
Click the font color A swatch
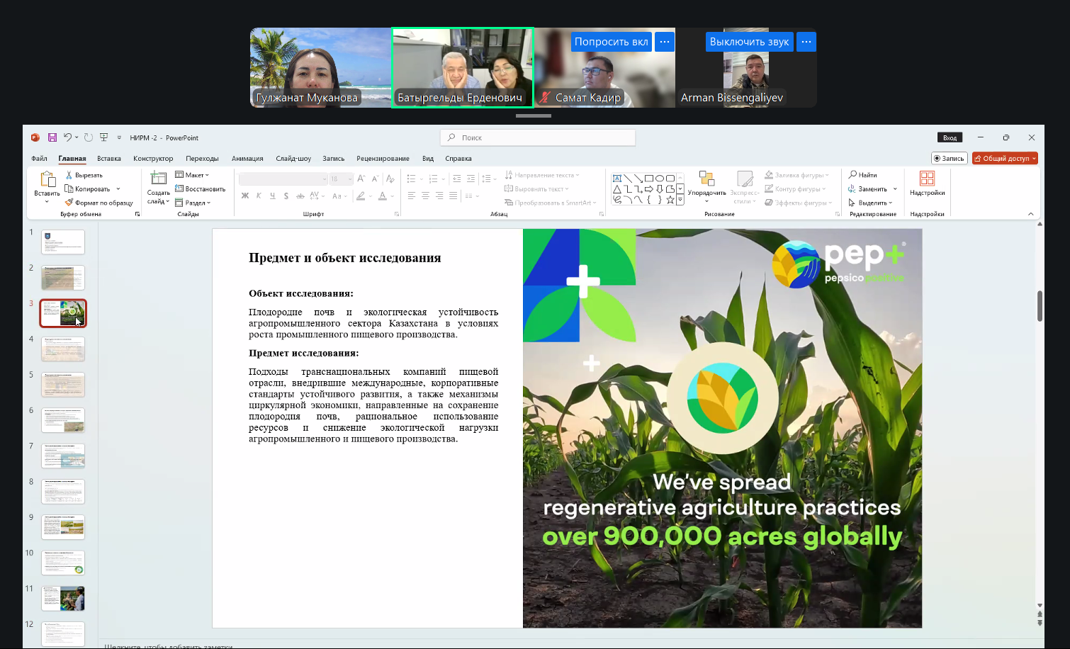coord(383,196)
